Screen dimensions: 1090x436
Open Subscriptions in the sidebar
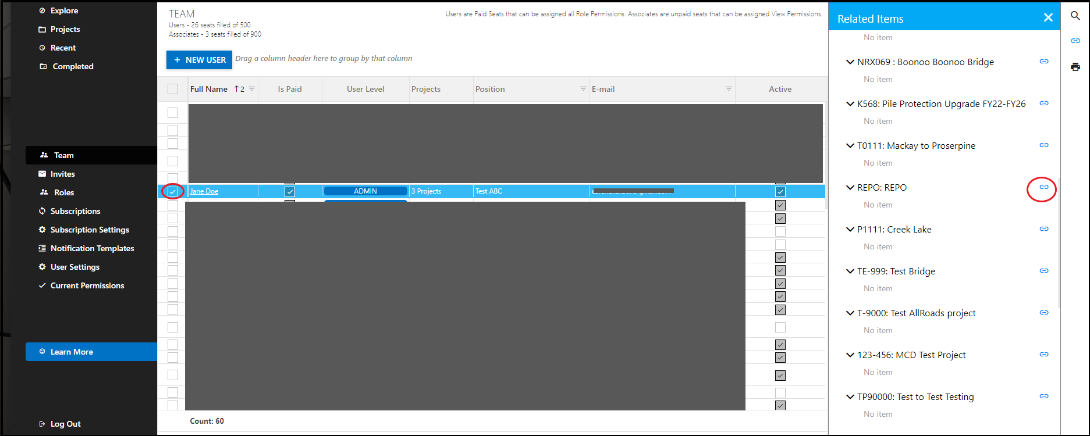pos(75,211)
